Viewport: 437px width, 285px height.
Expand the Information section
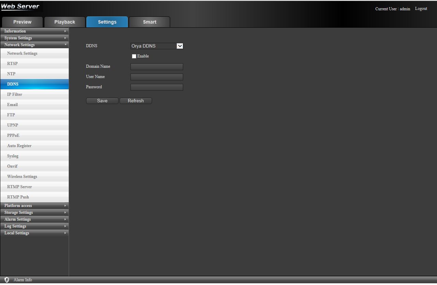pyautogui.click(x=34, y=31)
